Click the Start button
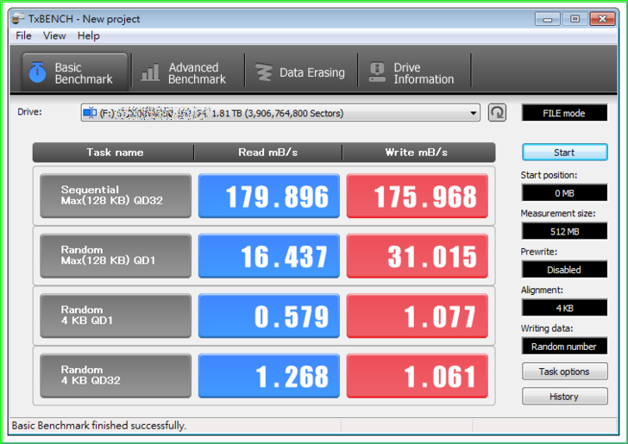 click(x=564, y=153)
